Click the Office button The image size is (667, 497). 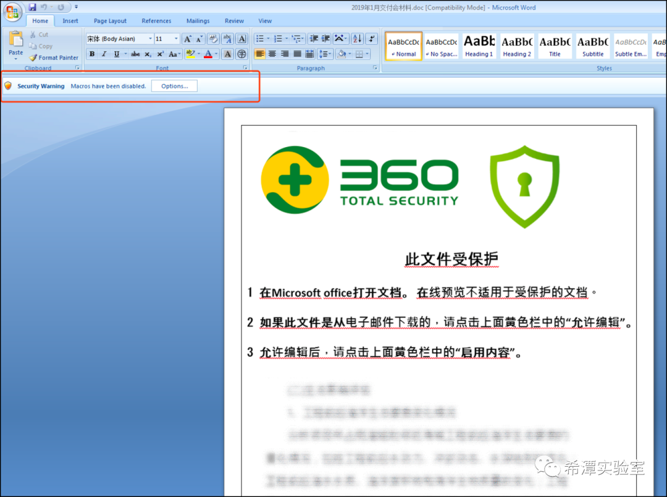[12, 12]
